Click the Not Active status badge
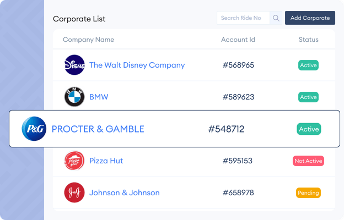 [308, 161]
